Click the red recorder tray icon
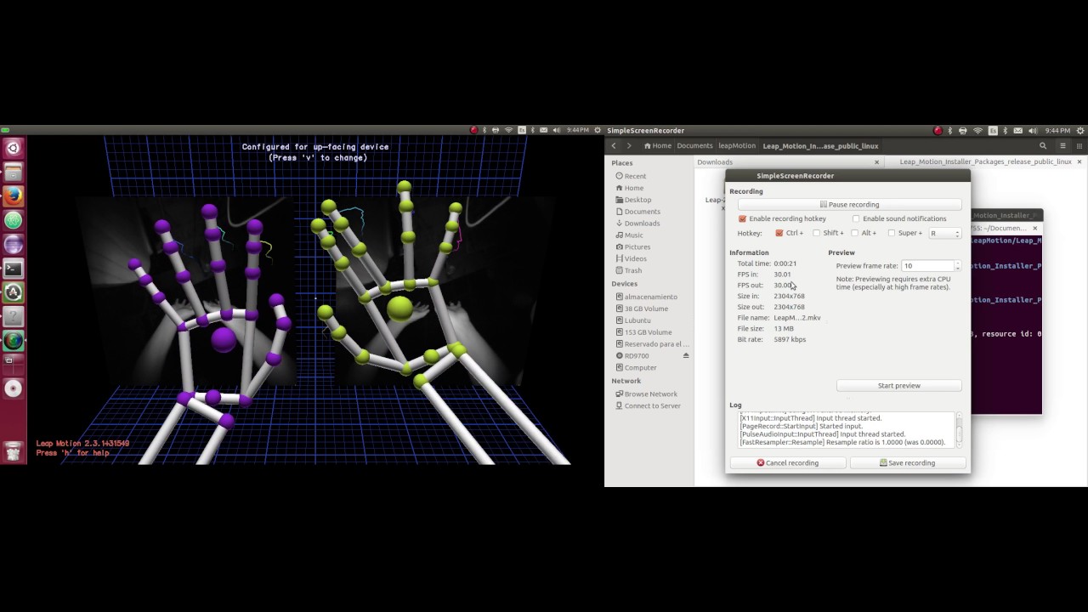Screen dimensions: 1088x612 pyautogui.click(x=938, y=130)
